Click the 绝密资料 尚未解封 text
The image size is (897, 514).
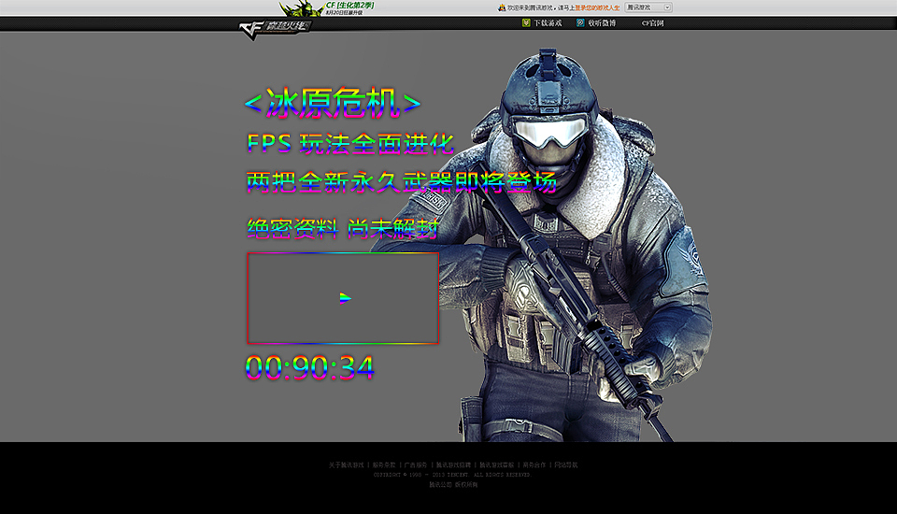pyautogui.click(x=343, y=228)
